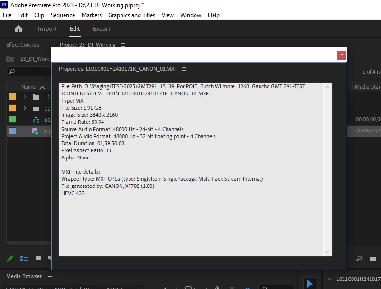Select the video clip icon in blue row
381x289 pixels.
click(36, 131)
